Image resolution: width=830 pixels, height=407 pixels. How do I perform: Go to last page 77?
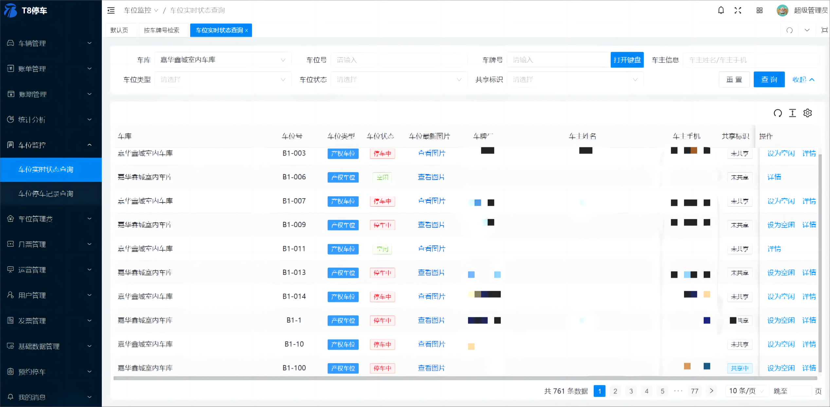click(x=695, y=391)
